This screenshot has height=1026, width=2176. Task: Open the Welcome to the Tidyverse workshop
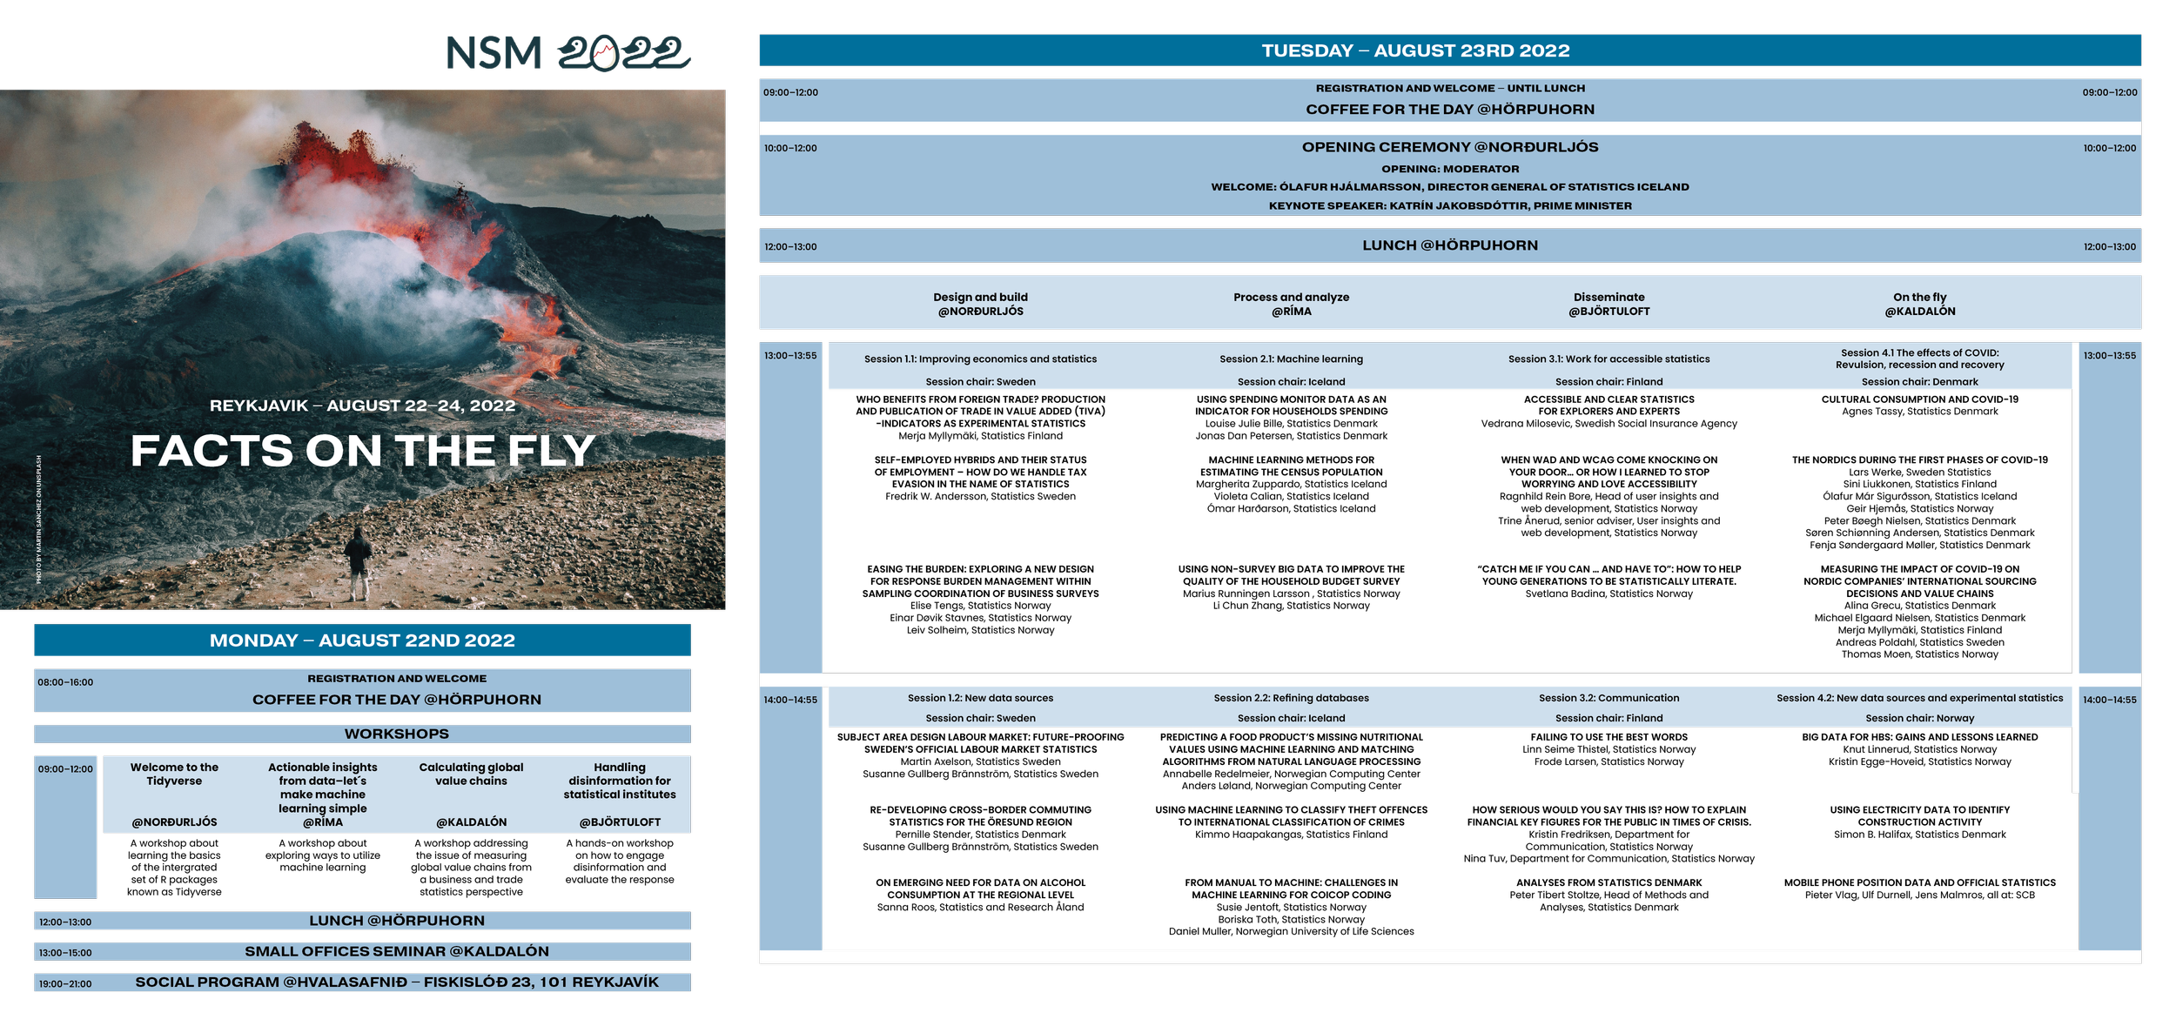[174, 774]
